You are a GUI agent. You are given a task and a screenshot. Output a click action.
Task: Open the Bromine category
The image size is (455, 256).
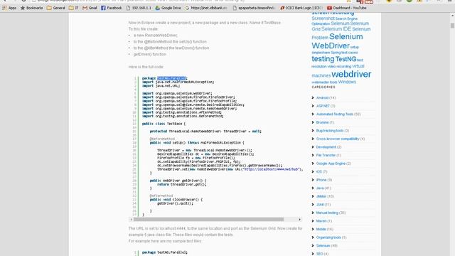click(322, 122)
